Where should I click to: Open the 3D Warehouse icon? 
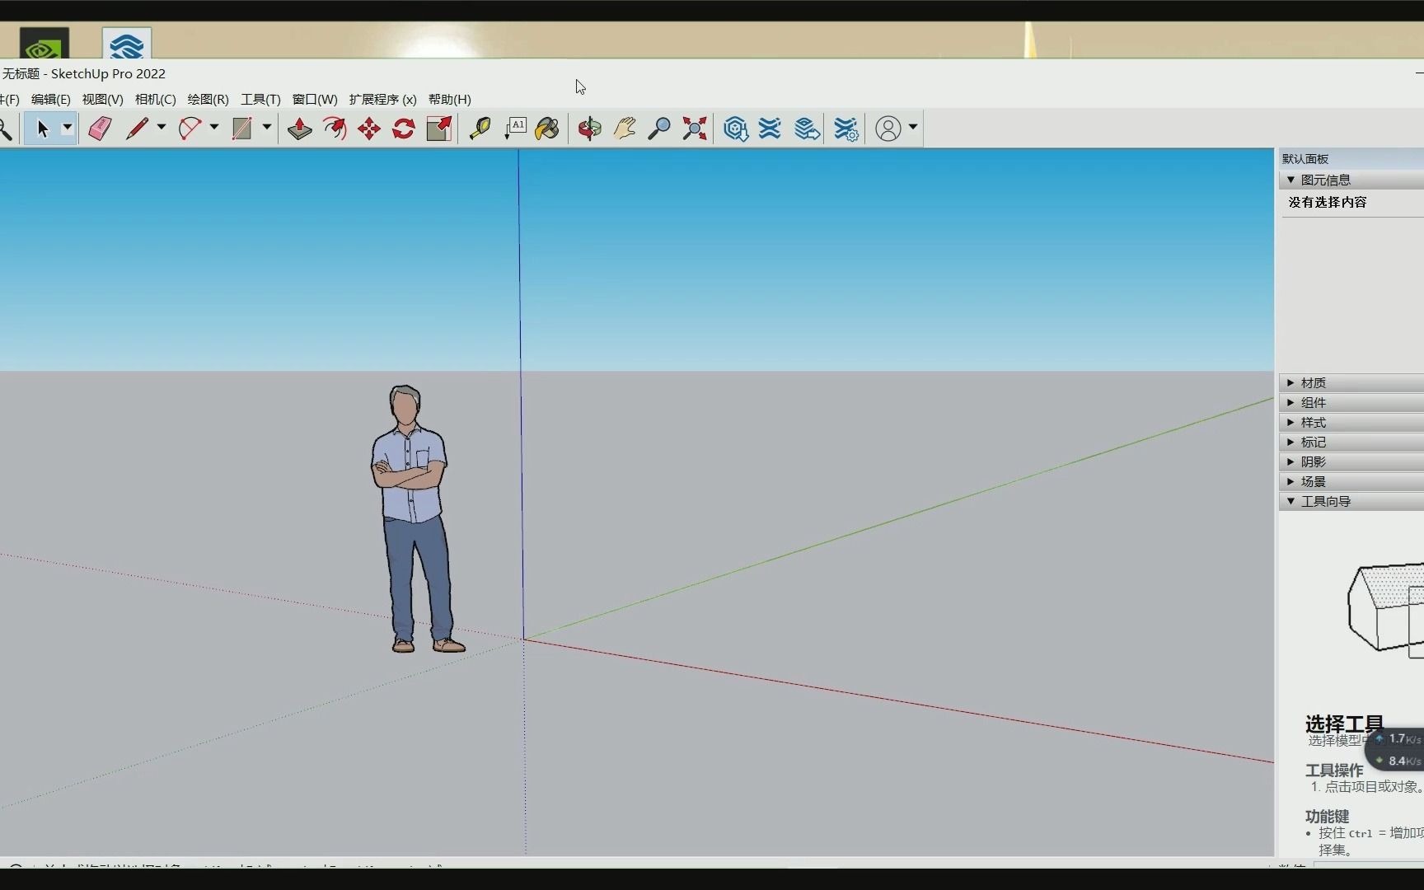736,129
